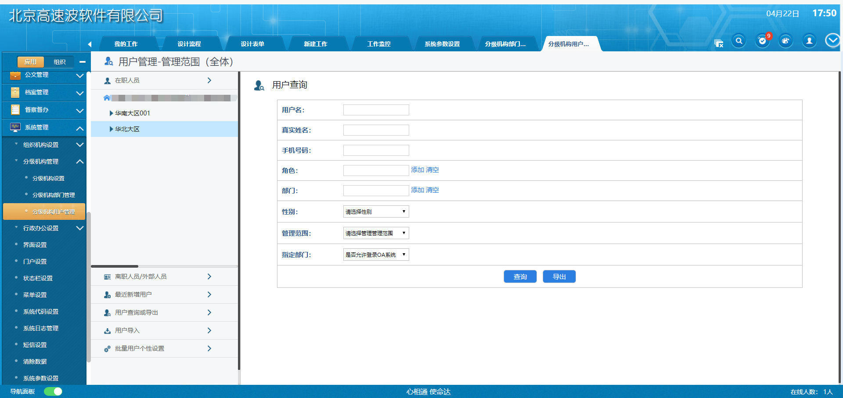The height and width of the screenshot is (398, 843).
Task: Click the 公文管理 briefcase icon
Action: [x=15, y=75]
